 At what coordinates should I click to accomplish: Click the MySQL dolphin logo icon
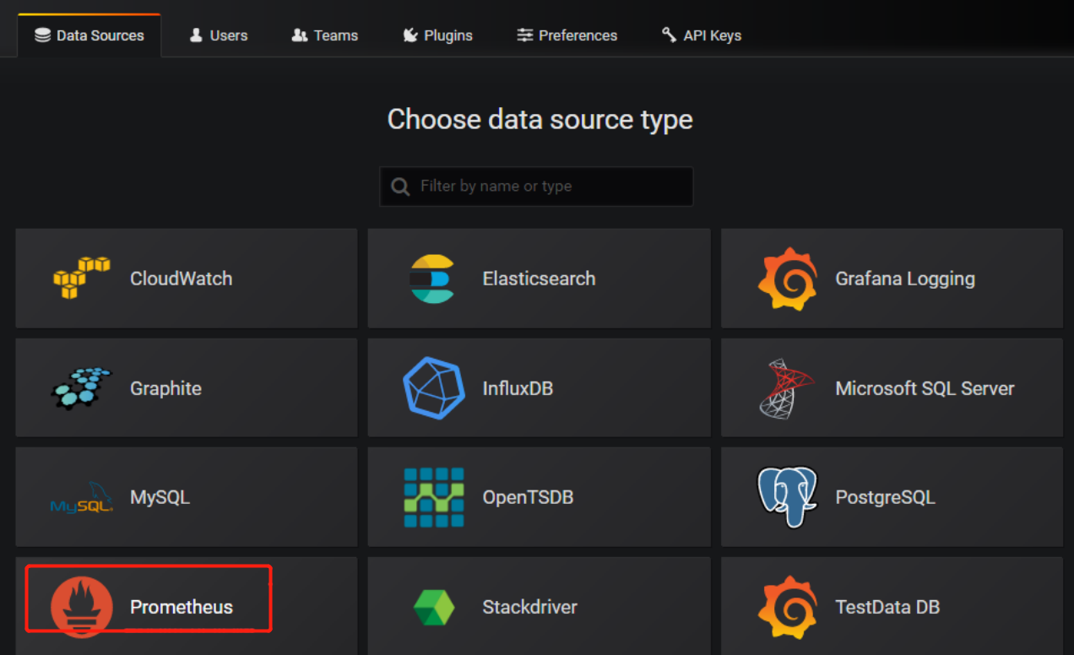pyautogui.click(x=82, y=498)
